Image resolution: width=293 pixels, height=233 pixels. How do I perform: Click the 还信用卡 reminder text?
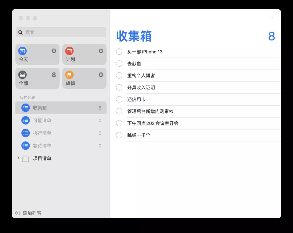(136, 99)
